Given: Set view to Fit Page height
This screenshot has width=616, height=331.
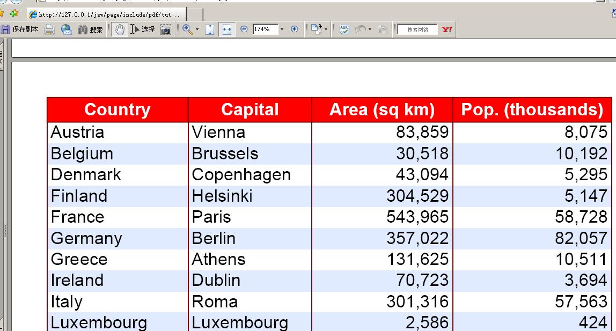Looking at the screenshot, I should (x=210, y=30).
